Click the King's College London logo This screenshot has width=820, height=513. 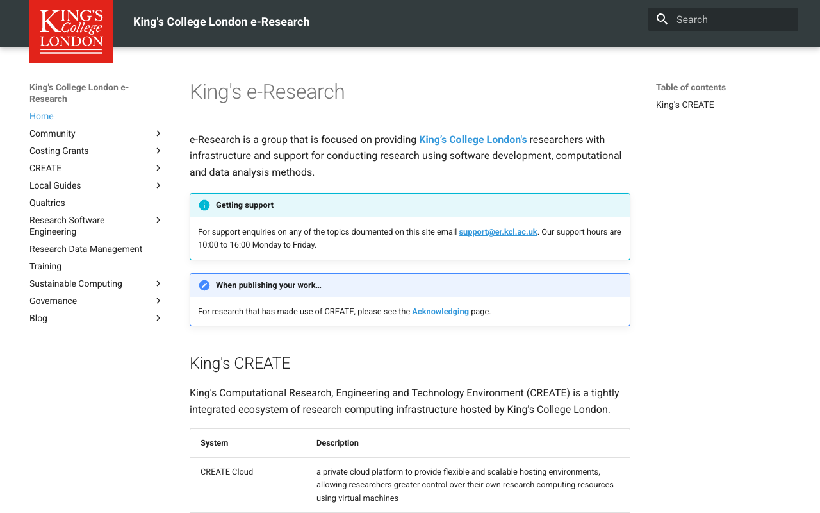[71, 31]
